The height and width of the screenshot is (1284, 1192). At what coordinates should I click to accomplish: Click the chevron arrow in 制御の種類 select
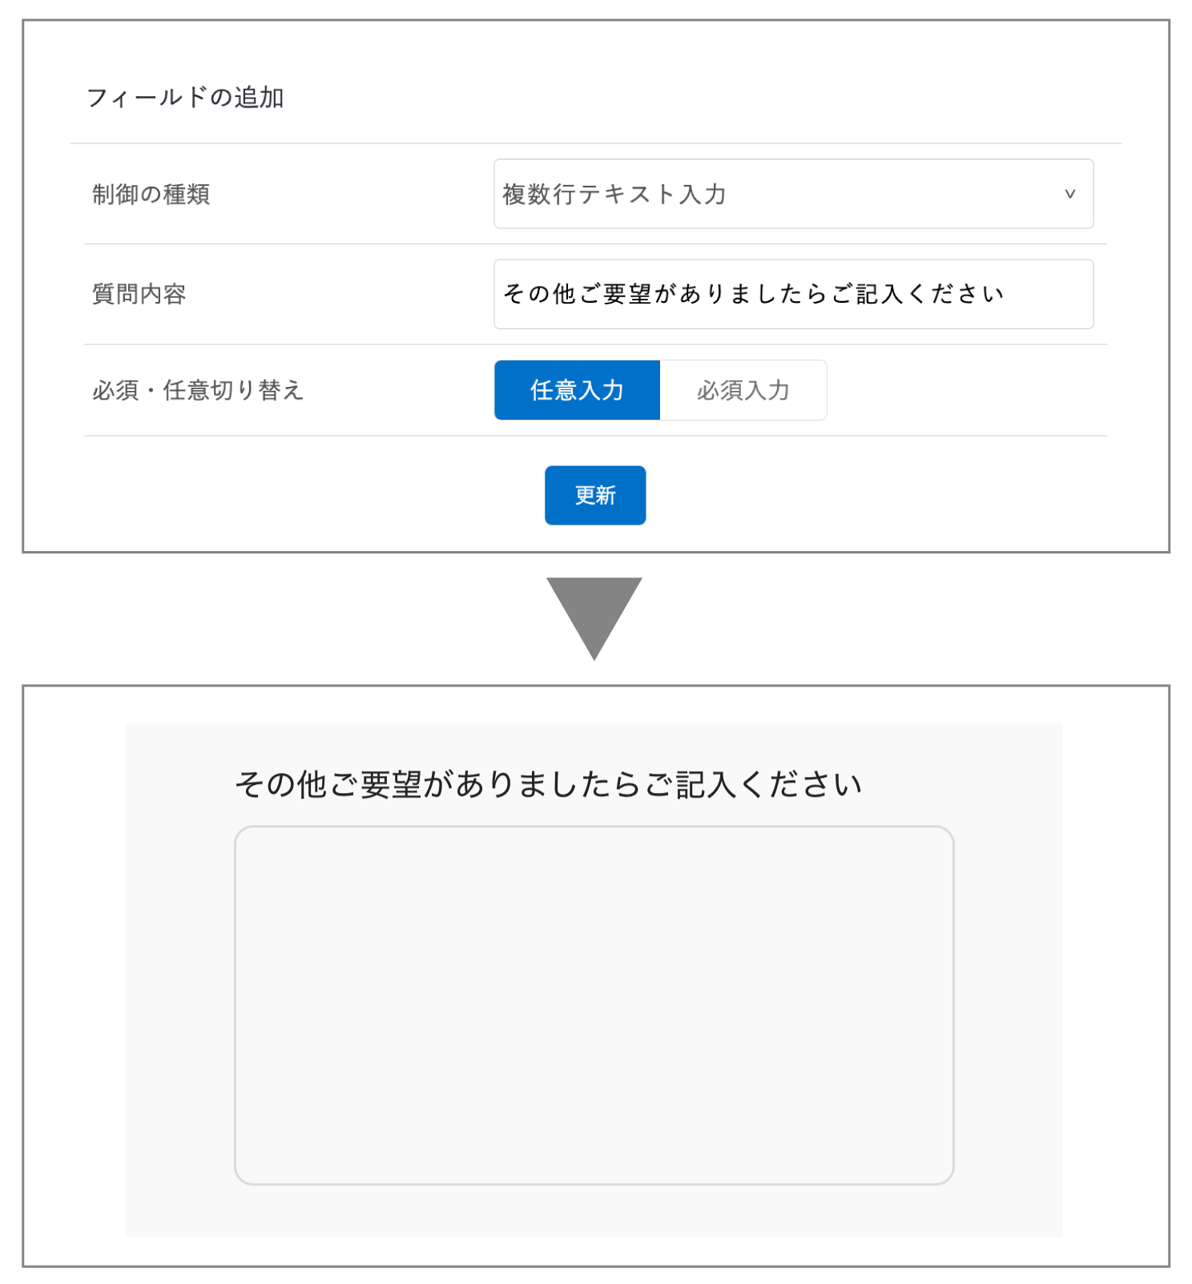pyautogui.click(x=1069, y=194)
